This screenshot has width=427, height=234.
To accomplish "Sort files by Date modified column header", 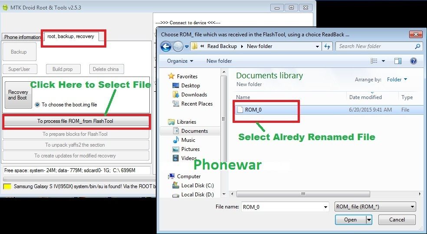I will tap(365, 97).
